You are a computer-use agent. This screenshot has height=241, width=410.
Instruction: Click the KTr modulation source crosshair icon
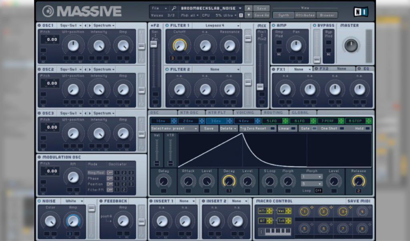(269, 211)
